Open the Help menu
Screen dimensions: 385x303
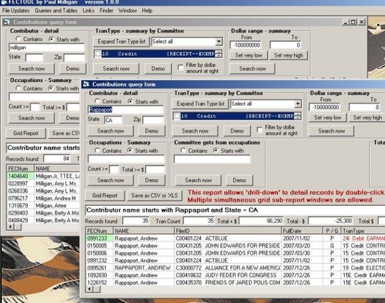pyautogui.click(x=147, y=11)
